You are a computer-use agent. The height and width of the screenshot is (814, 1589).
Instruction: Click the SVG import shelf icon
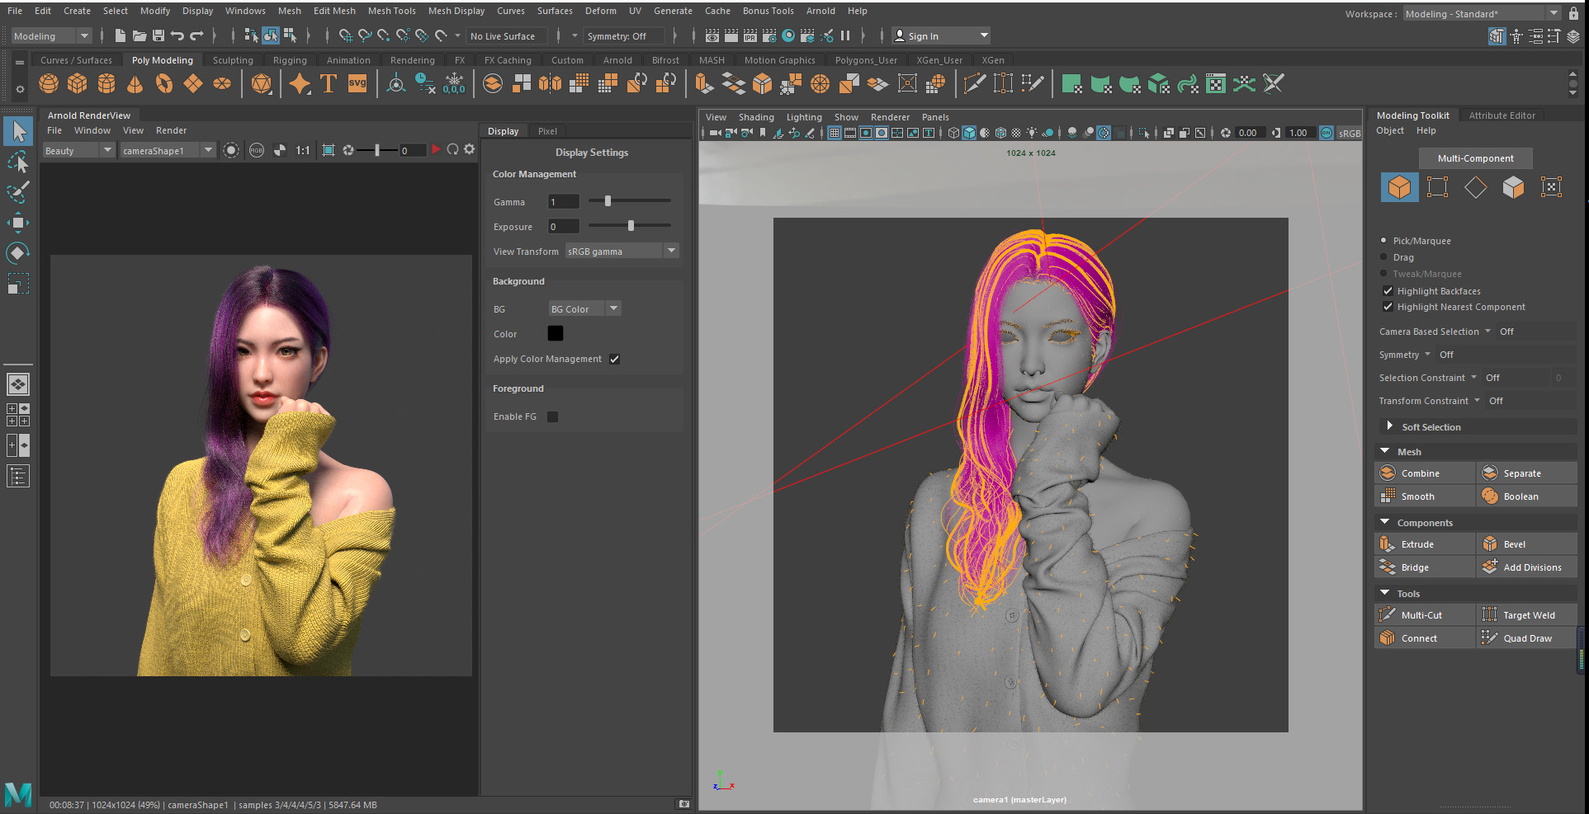[x=357, y=84]
